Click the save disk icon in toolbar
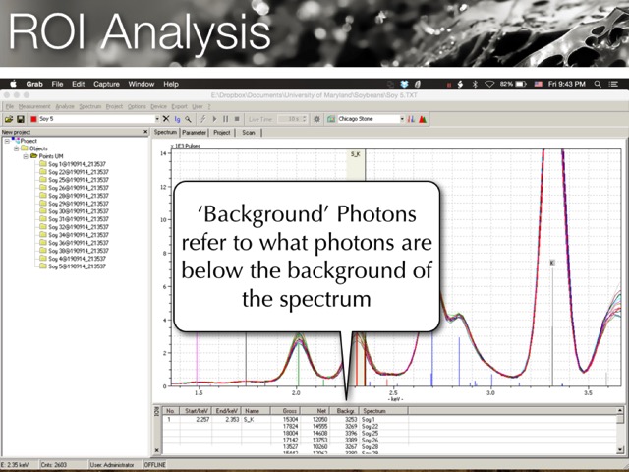 pyautogui.click(x=19, y=119)
